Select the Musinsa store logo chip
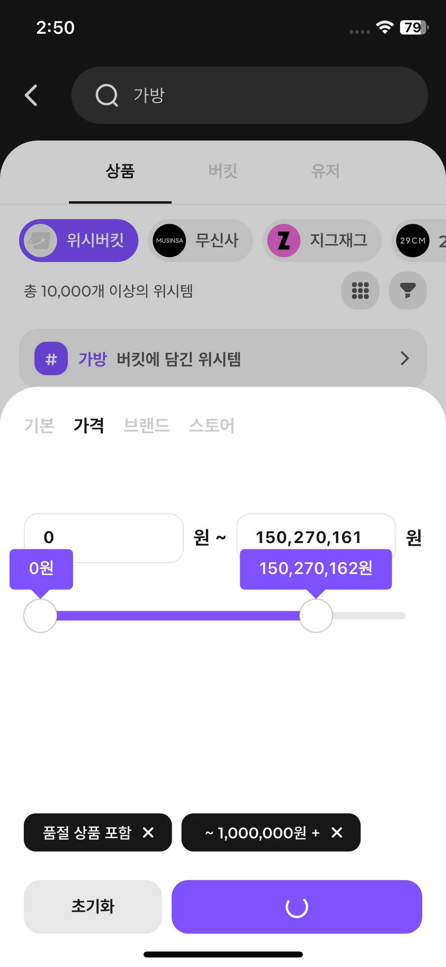This screenshot has height=967, width=446. pos(169,241)
